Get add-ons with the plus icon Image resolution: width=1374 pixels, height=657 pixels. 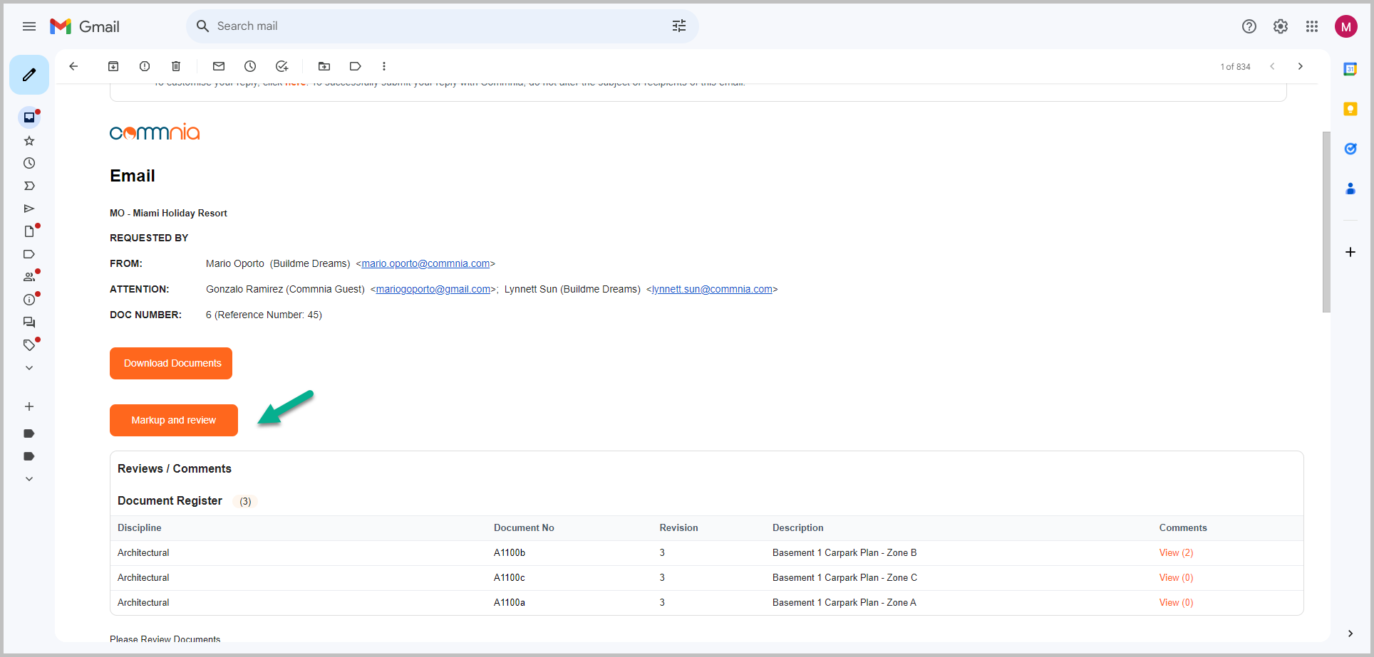click(x=1350, y=252)
